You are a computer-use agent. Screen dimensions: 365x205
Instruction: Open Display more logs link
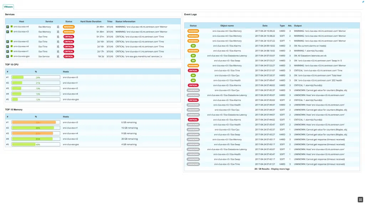click(x=280, y=169)
